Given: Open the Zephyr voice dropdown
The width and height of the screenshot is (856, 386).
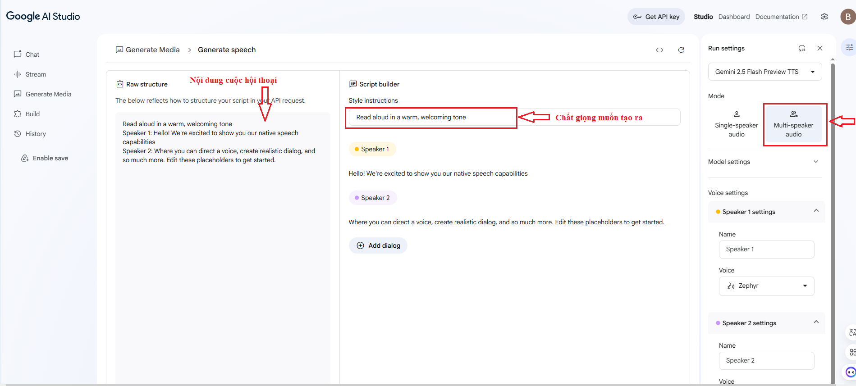Looking at the screenshot, I should 766,286.
